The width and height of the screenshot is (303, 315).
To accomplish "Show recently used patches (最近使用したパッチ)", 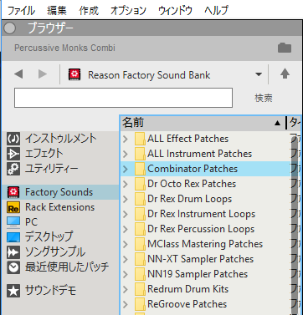I will click(x=58, y=267).
